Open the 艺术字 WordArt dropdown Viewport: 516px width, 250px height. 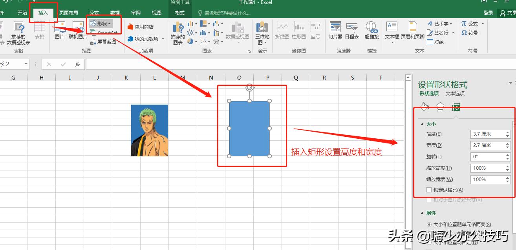point(441,24)
